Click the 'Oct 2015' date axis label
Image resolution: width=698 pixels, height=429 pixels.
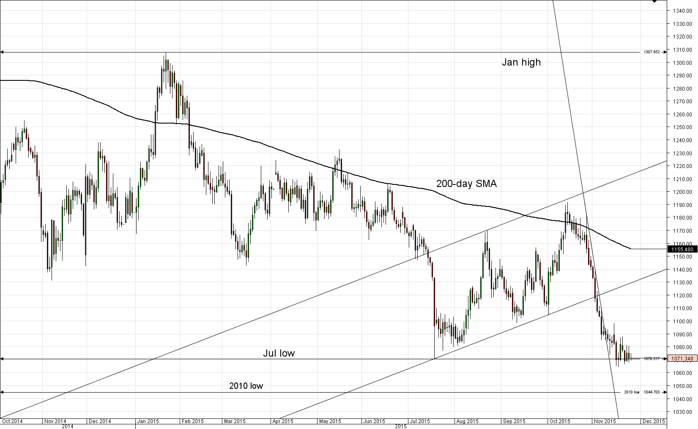559,421
